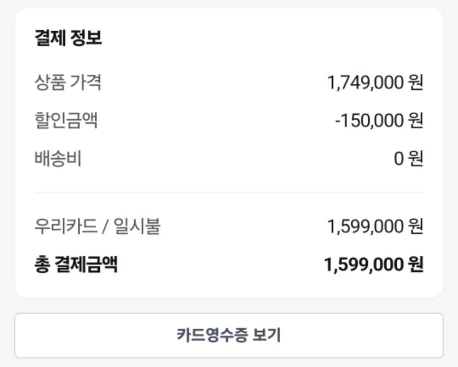The width and height of the screenshot is (458, 367).
Task: Click the 할인금액 label
Action: [x=66, y=120]
